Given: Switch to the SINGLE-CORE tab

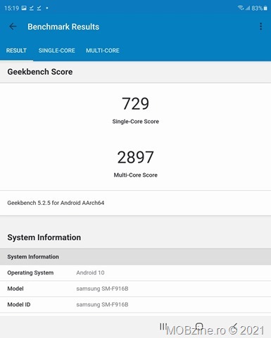Looking at the screenshot, I should click(x=57, y=51).
